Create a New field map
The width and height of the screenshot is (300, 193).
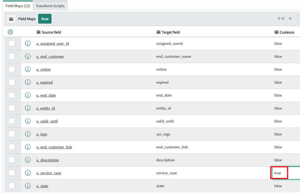coord(45,18)
